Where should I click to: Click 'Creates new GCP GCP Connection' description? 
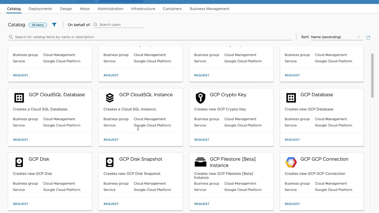coord(315,174)
